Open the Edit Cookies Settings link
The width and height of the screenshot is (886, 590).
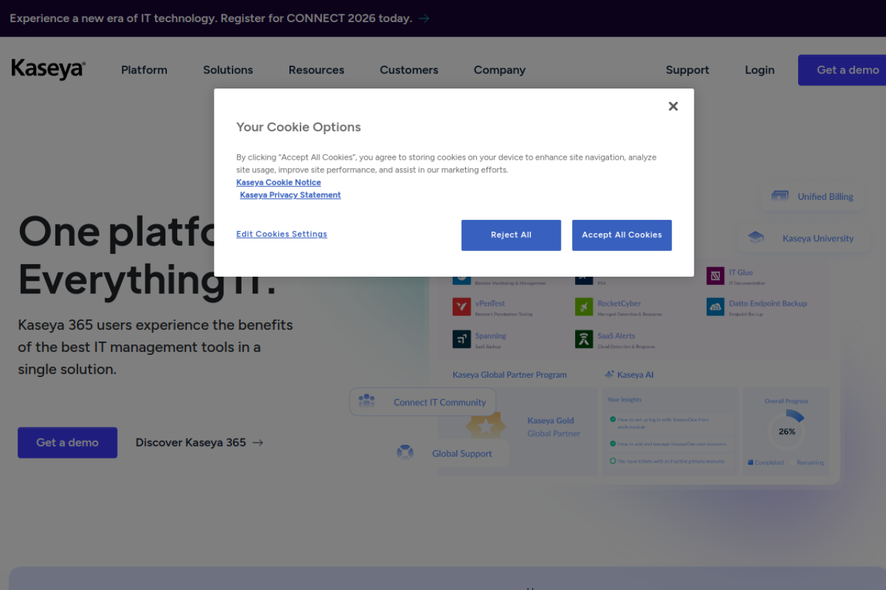click(x=282, y=234)
